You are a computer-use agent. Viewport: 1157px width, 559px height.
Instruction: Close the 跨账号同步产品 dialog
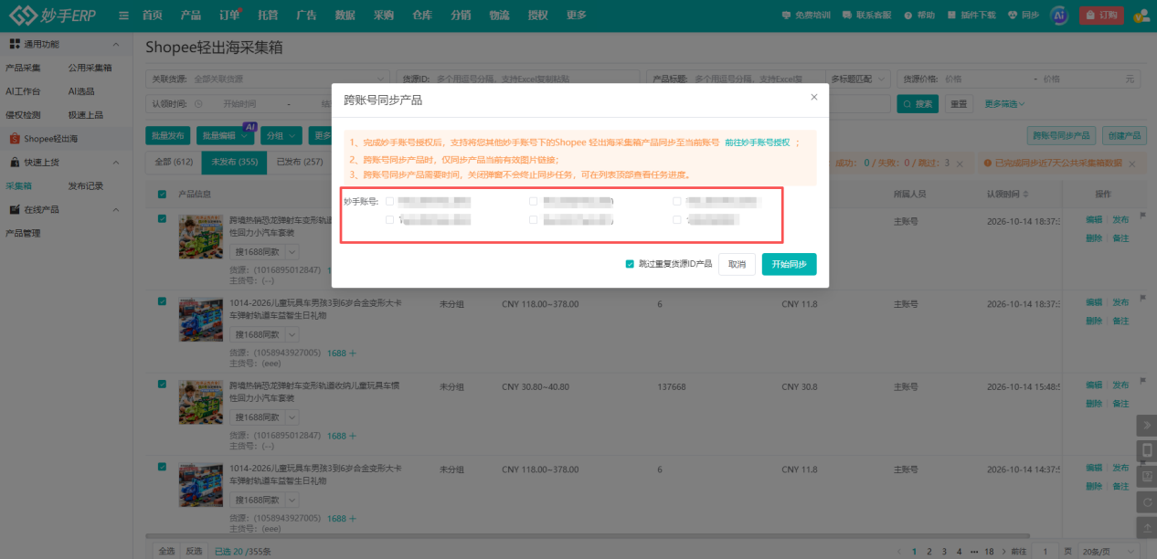pos(814,97)
